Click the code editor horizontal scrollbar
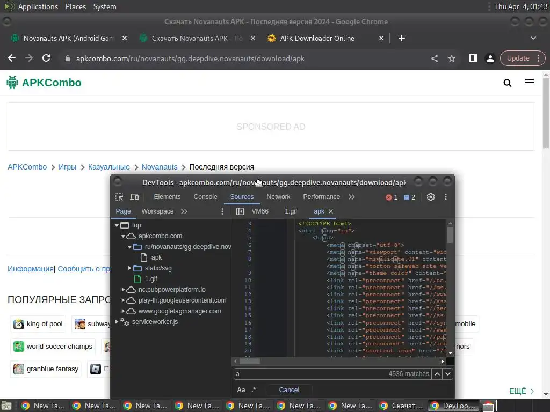550x412 pixels. pyautogui.click(x=250, y=361)
